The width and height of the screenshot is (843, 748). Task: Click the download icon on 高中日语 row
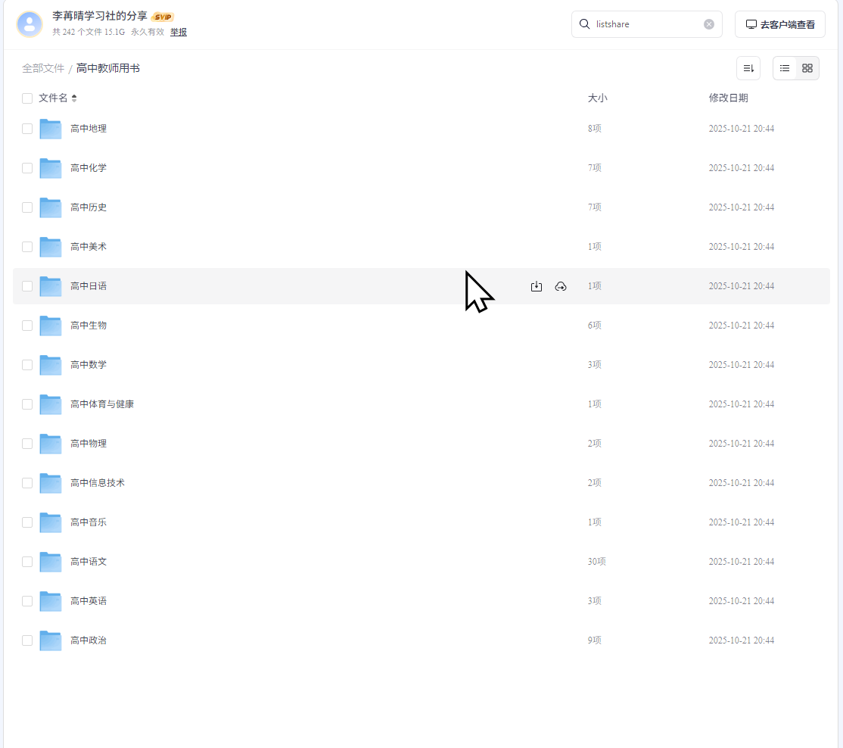(537, 286)
